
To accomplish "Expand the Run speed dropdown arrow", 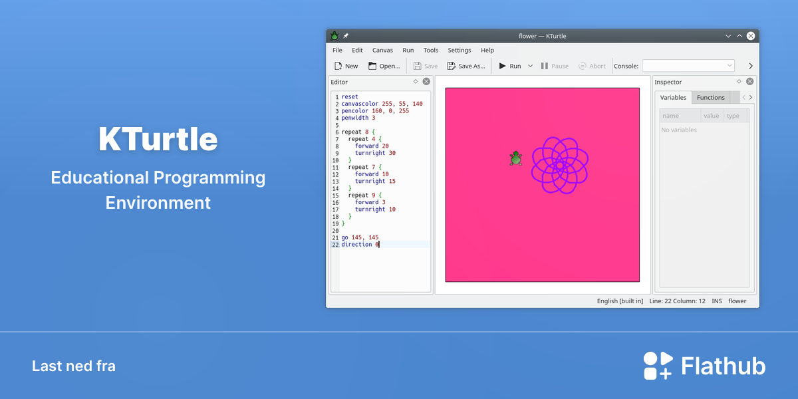I will 530,66.
